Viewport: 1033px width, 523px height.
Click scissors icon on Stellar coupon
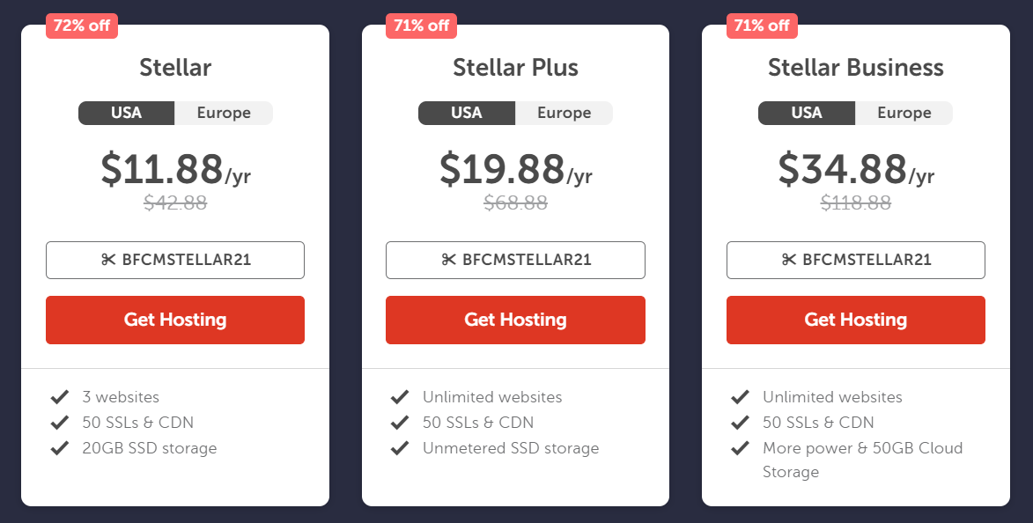click(x=108, y=260)
